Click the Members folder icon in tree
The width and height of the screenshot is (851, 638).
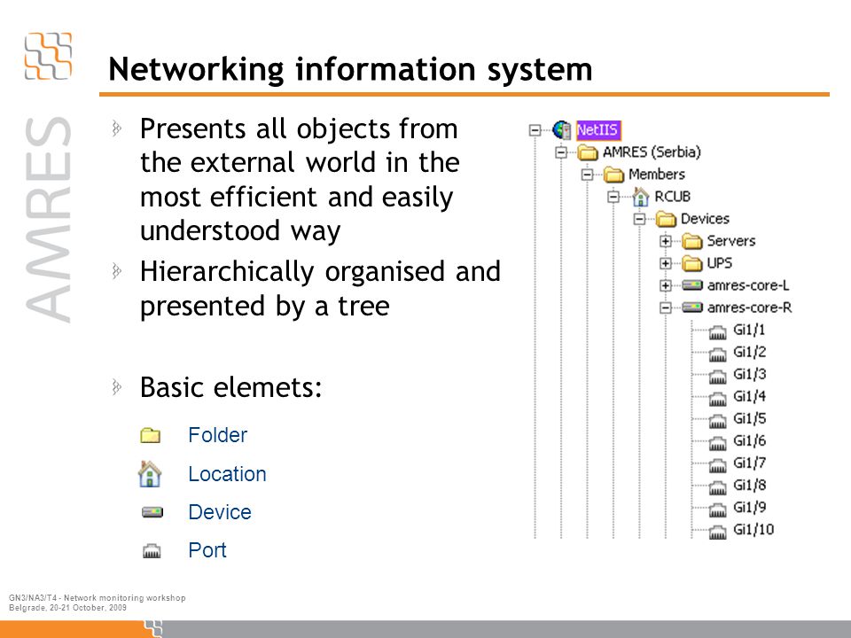pos(613,175)
